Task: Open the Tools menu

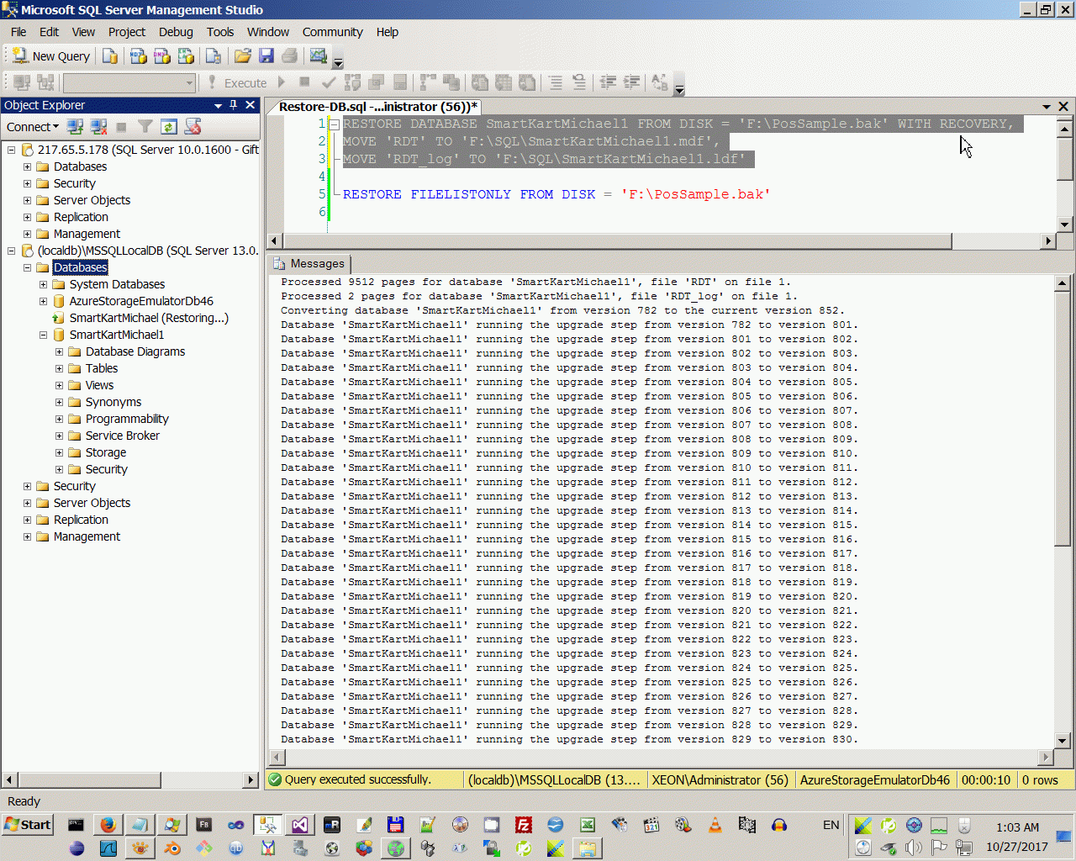Action: pyautogui.click(x=220, y=32)
